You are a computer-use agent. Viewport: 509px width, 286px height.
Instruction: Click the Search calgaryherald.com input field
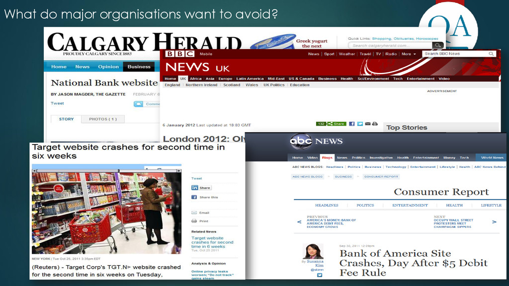coord(390,45)
